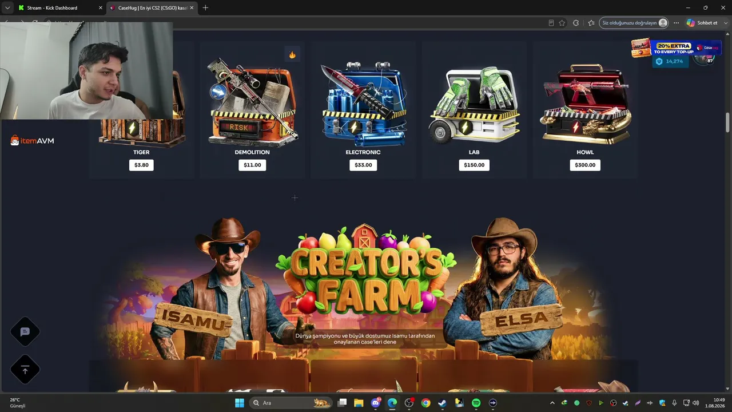Open a new browser tab
This screenshot has height=412, width=732.
[205, 8]
